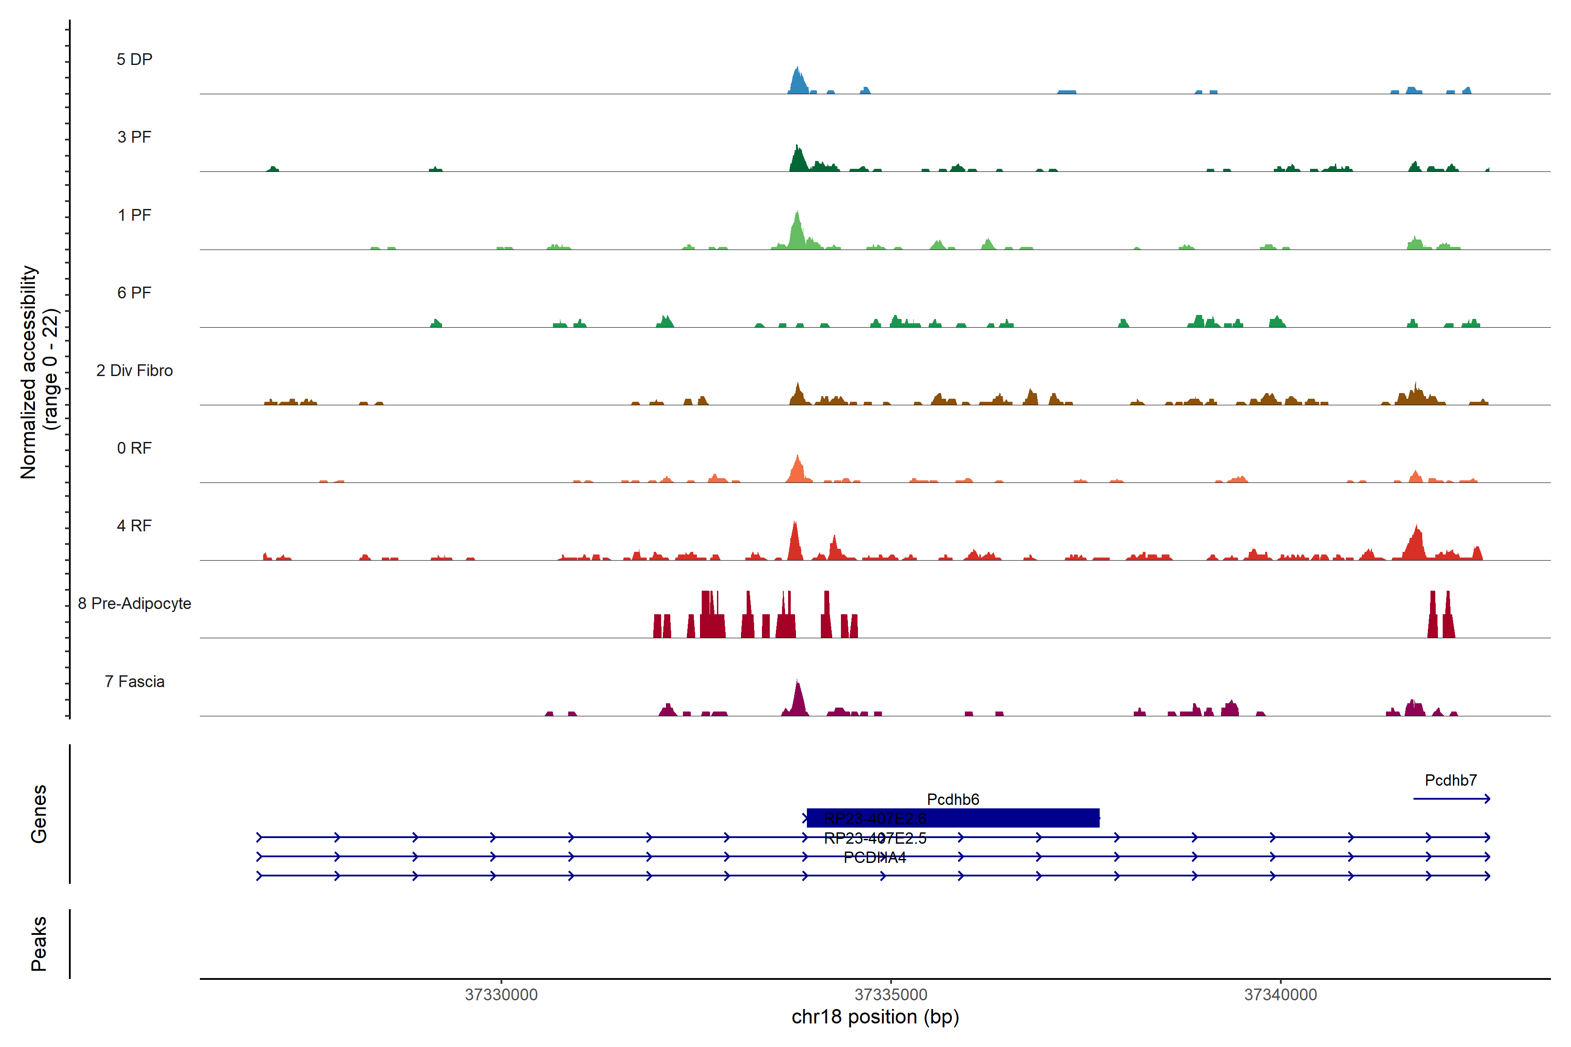1571x1047 pixels.
Task: Click the 8 Pre-Adipocyte track label
Action: point(134,604)
